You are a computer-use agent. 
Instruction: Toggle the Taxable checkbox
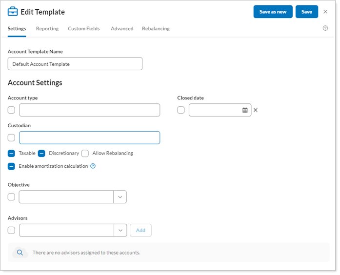click(x=11, y=154)
